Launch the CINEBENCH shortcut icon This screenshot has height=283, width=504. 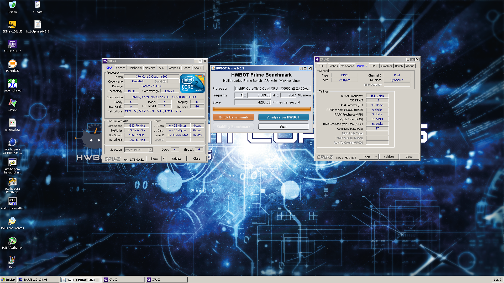[x=12, y=142]
